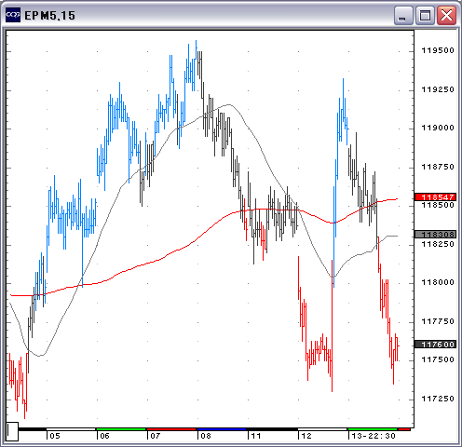Screen dimensions: 462x447
Task: Click the 118750 price axis label
Action: [x=438, y=167]
